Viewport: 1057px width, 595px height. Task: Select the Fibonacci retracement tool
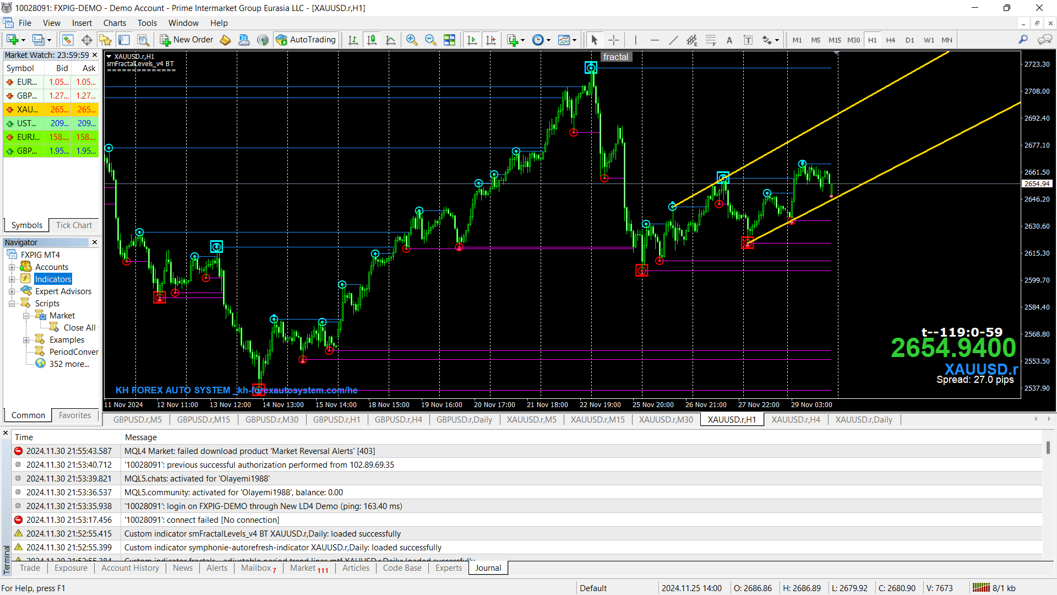click(x=711, y=40)
